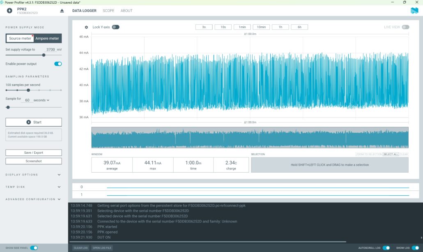This screenshot has height=252, width=423.
Task: Open the seconds unit dropdown
Action: coord(41,100)
